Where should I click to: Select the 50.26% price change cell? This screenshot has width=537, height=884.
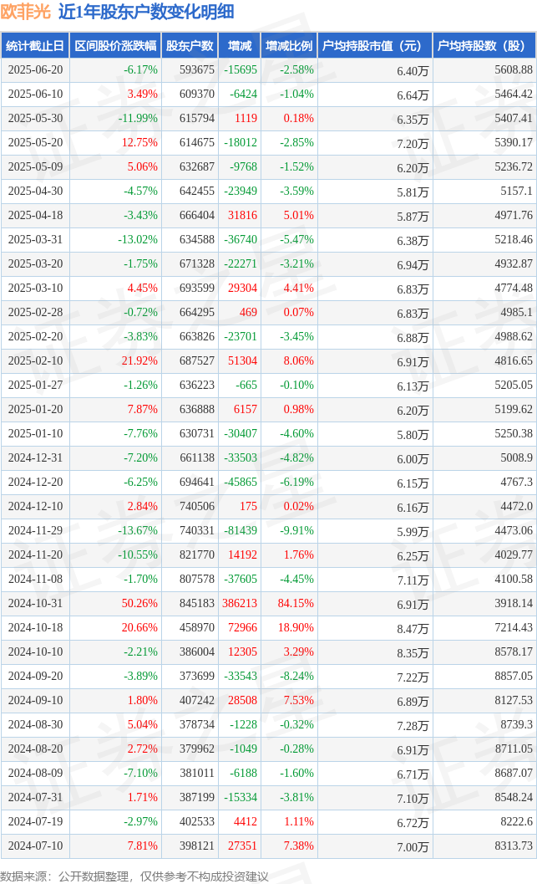(x=139, y=603)
